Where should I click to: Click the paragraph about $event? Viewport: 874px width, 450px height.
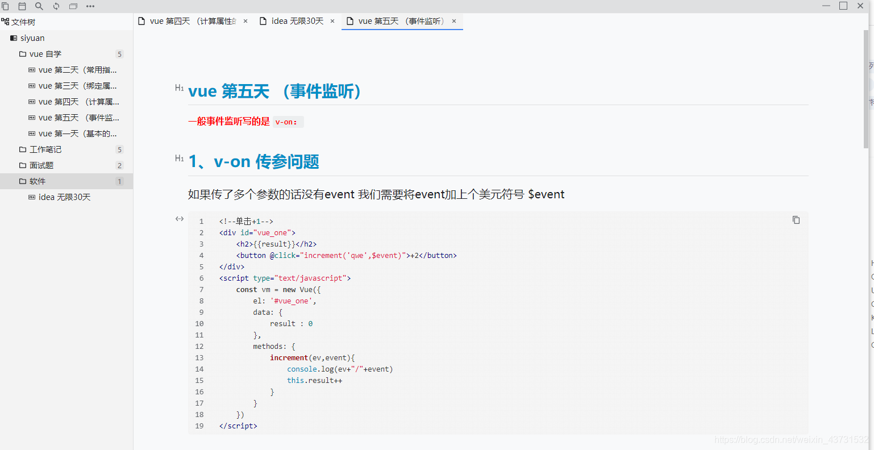tap(376, 194)
